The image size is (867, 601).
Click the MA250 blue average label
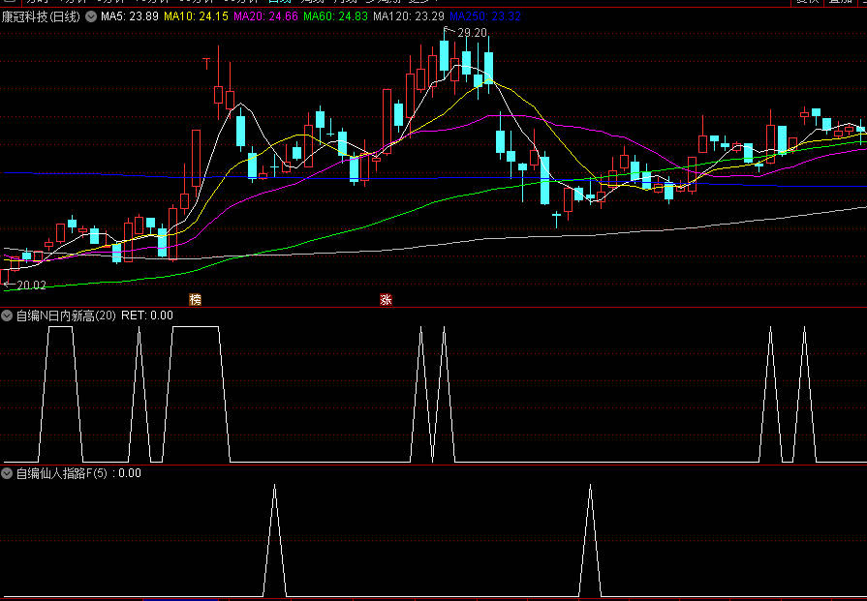(485, 16)
